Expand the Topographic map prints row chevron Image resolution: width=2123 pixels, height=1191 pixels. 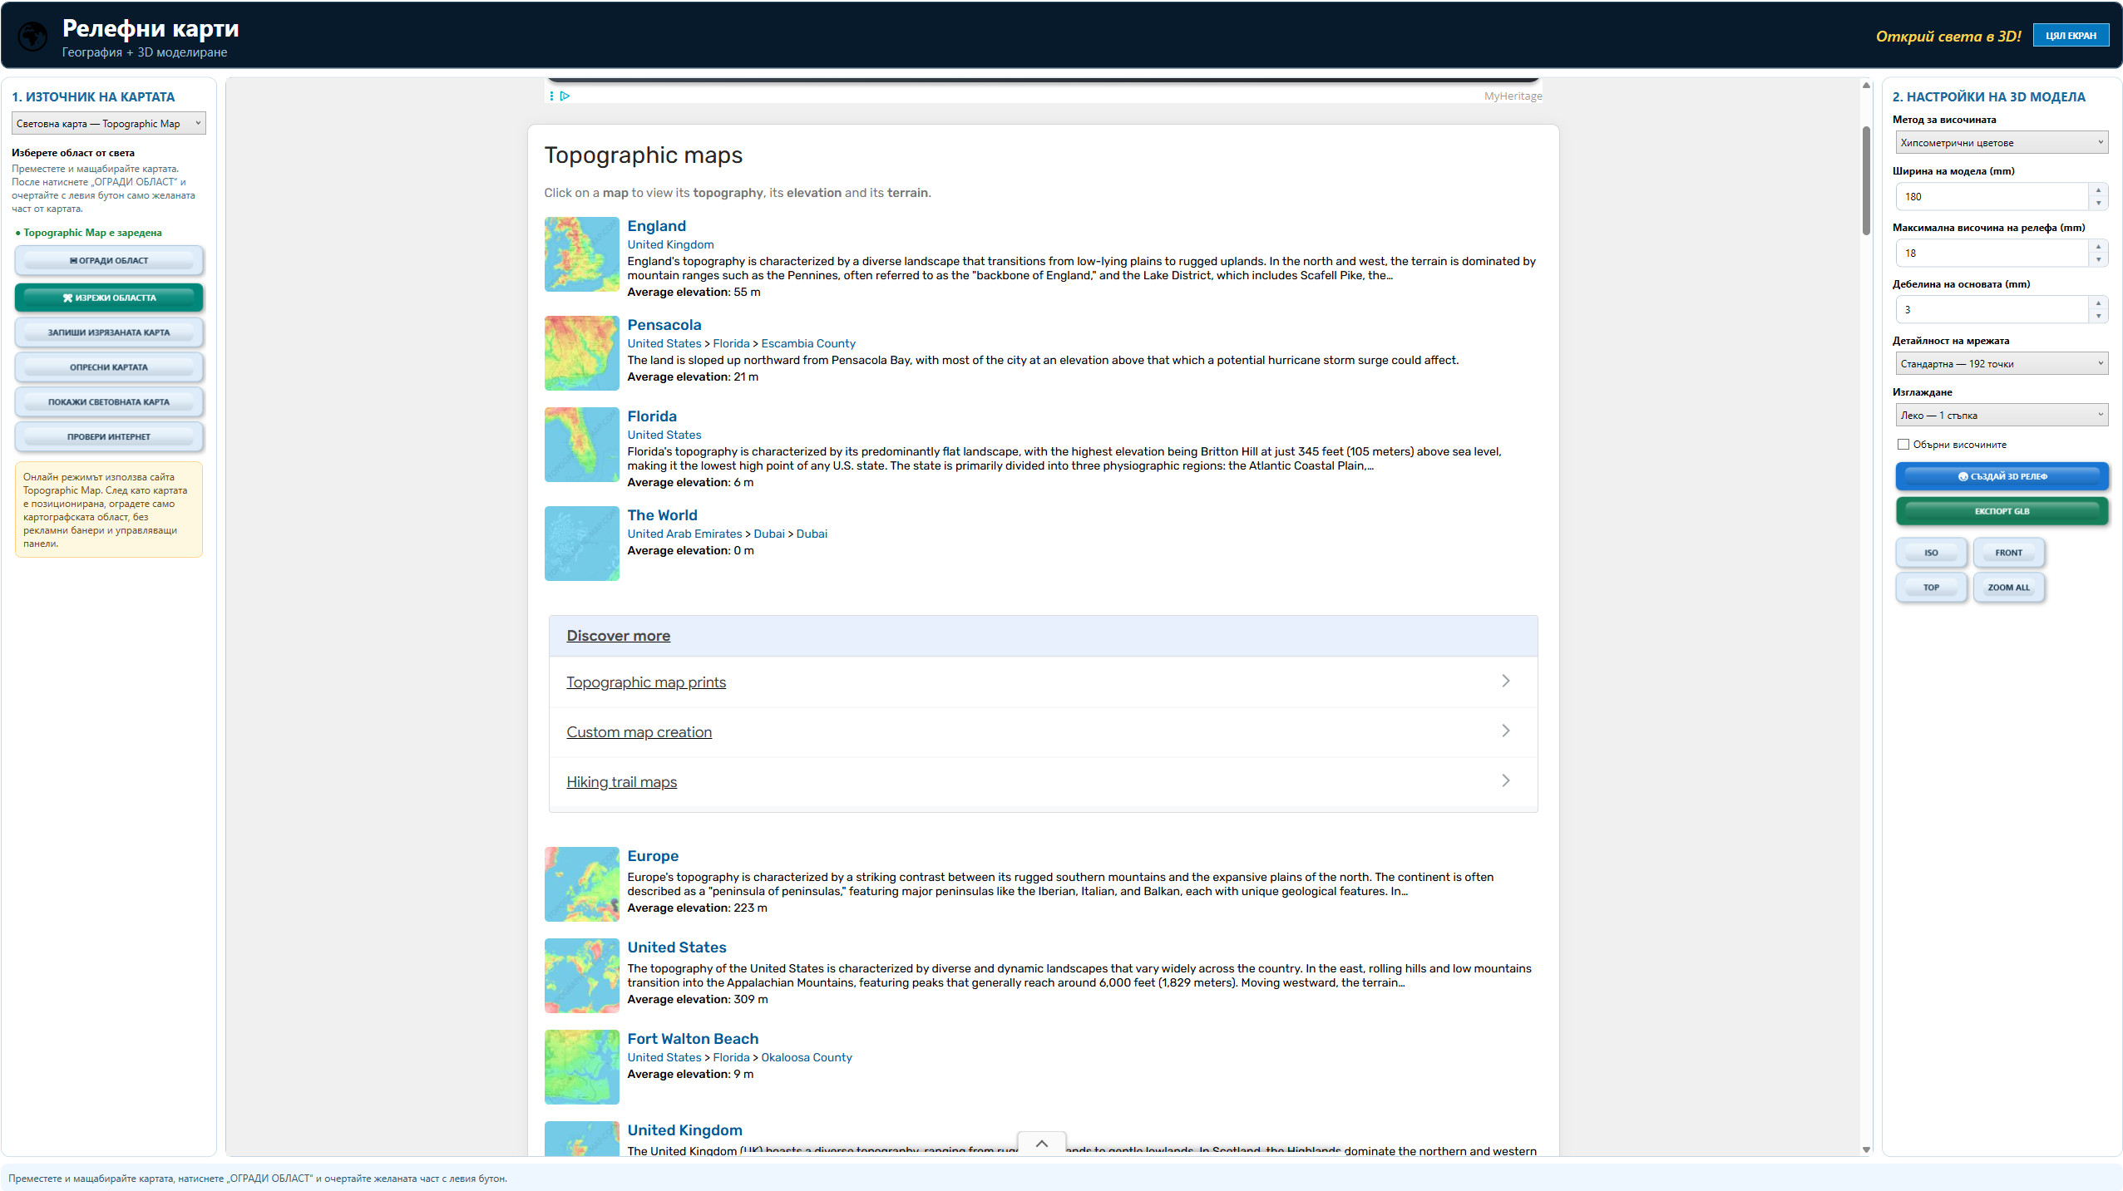[1505, 682]
